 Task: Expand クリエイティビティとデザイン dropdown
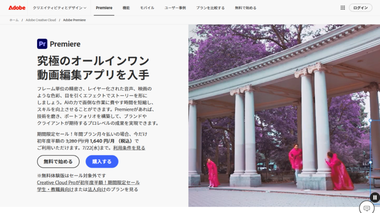[x=60, y=8]
